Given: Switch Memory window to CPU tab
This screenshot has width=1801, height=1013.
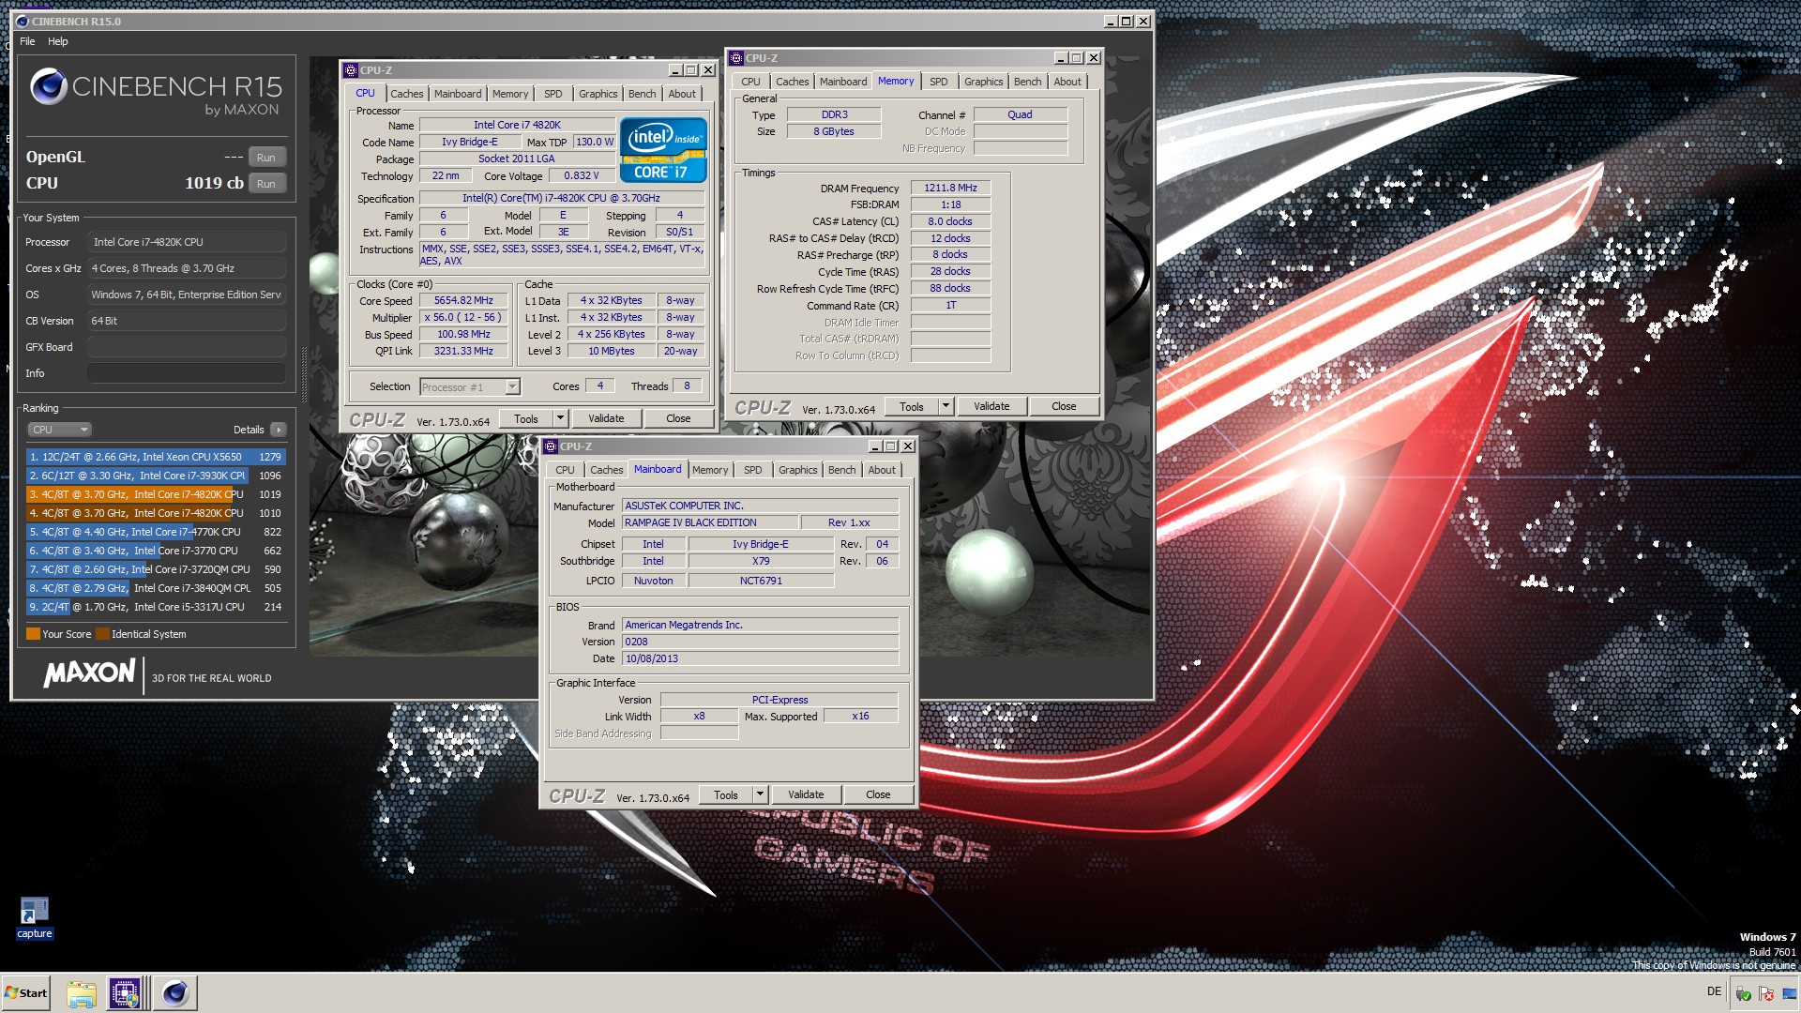Looking at the screenshot, I should pos(750,82).
